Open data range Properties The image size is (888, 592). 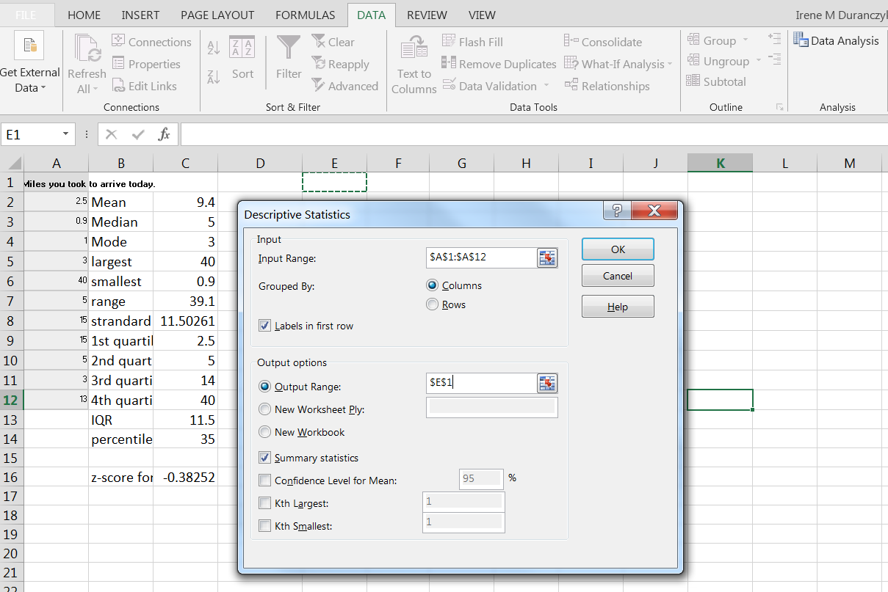145,64
